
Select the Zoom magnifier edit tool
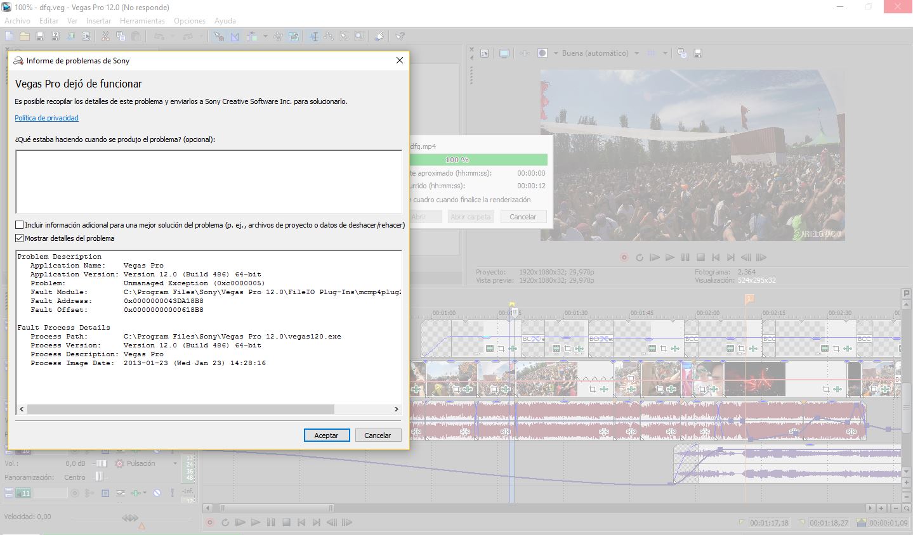[x=358, y=36]
